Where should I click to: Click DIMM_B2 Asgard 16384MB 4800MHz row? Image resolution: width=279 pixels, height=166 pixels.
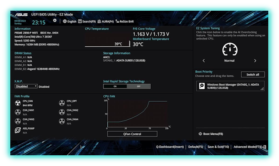(37, 69)
